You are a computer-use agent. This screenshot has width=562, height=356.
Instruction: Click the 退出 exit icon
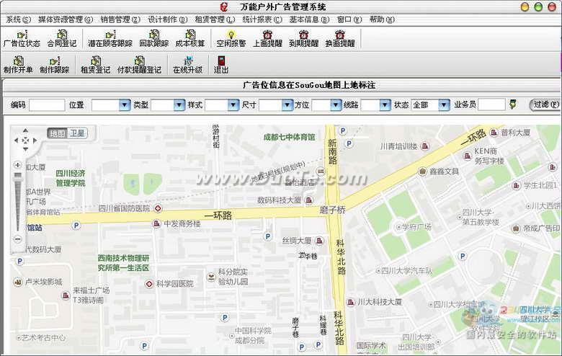click(x=221, y=66)
